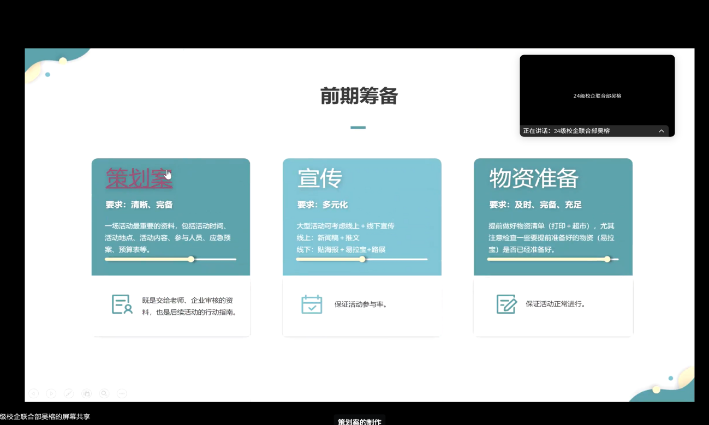Click the previous slide arrow icon
Screen dimensions: 709x425
click(x=34, y=393)
